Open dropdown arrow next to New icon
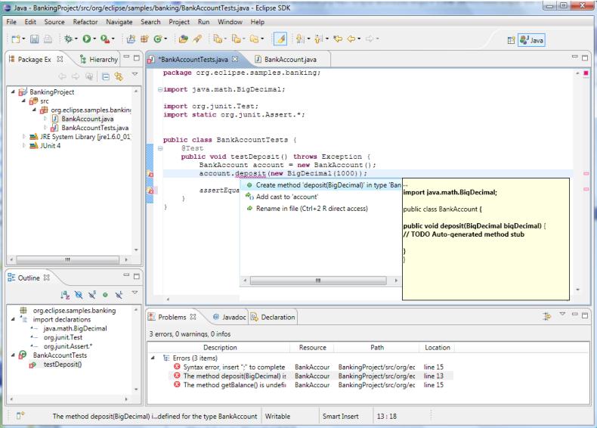597x428 pixels. (23, 39)
